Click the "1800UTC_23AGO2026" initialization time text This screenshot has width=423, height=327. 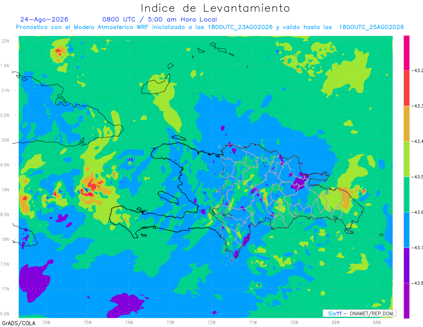click(240, 27)
